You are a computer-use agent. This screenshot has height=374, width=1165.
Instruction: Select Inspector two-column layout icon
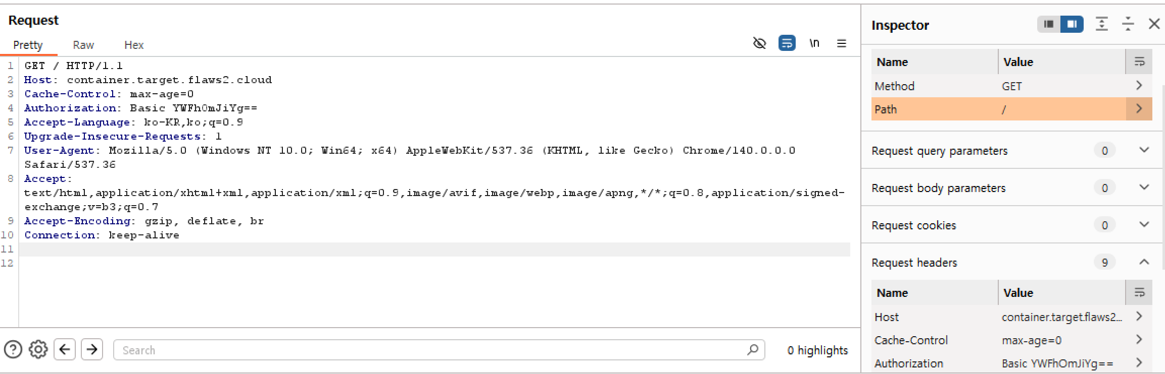click(1072, 24)
